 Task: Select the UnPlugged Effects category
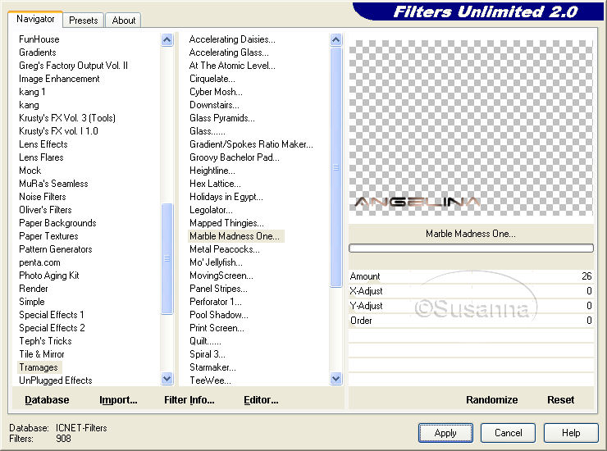pyautogui.click(x=56, y=380)
